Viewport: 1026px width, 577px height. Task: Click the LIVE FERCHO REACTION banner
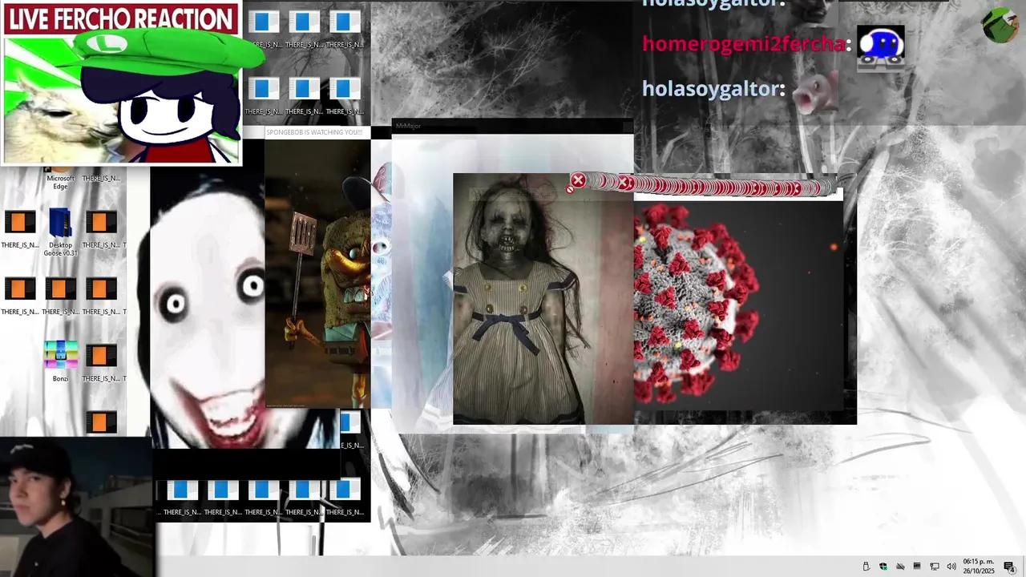(120, 18)
